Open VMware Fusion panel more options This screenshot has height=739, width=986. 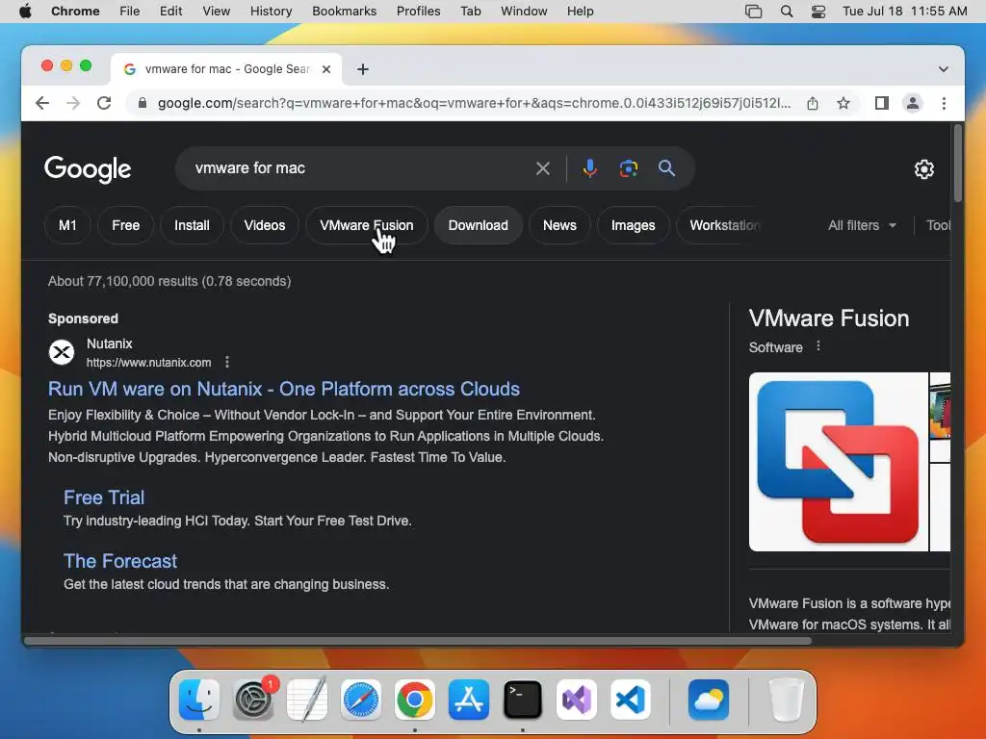[x=818, y=346]
